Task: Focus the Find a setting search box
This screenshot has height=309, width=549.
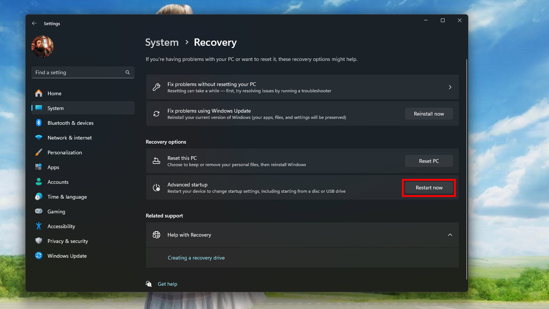Action: pos(83,72)
